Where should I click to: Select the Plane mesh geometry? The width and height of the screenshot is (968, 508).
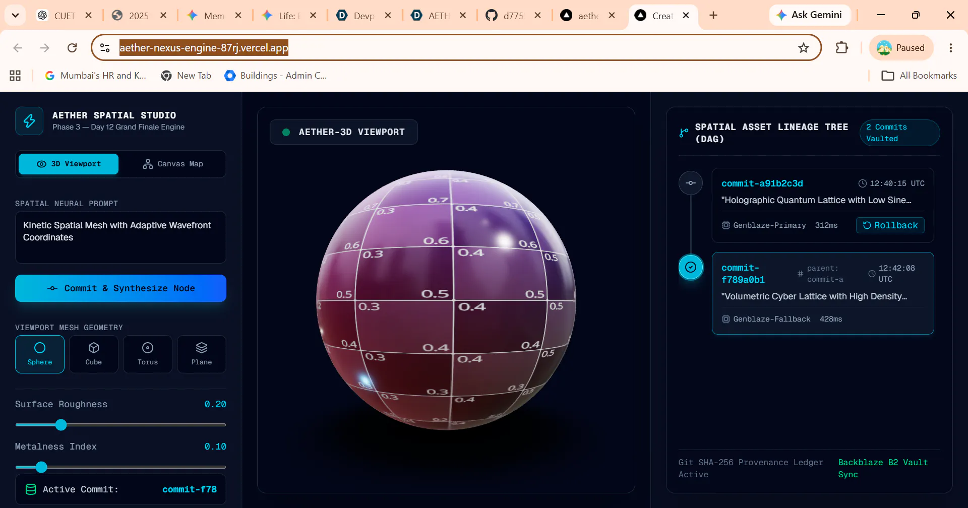pos(202,354)
